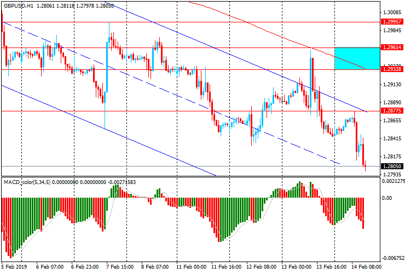Click the -0.006752 value on MACD scale
This screenshot has width=405, height=273.
click(393, 258)
